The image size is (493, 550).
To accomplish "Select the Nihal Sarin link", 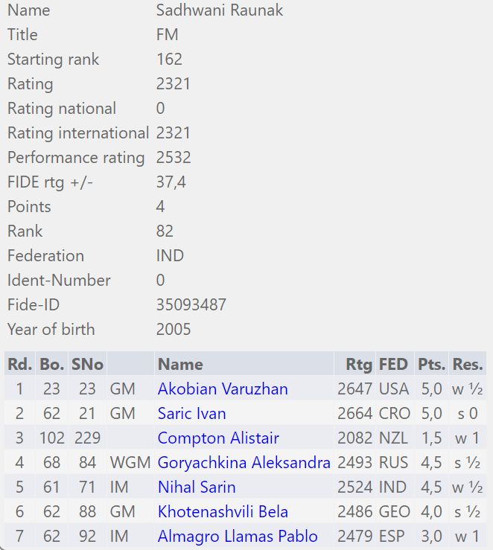I will click(x=197, y=487).
